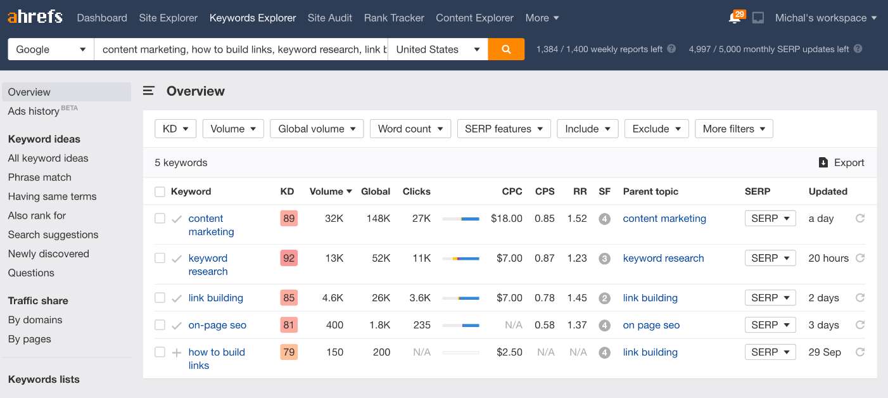
Task: Click SF badge for on-page seo
Action: click(x=605, y=326)
